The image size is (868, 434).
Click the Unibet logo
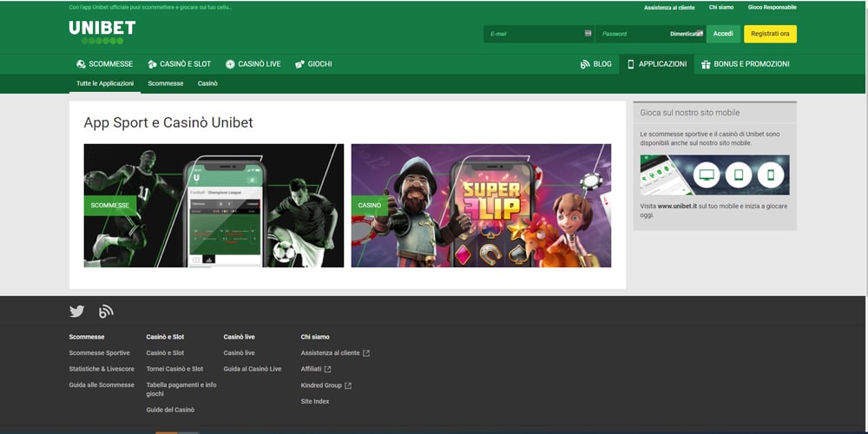[x=102, y=33]
